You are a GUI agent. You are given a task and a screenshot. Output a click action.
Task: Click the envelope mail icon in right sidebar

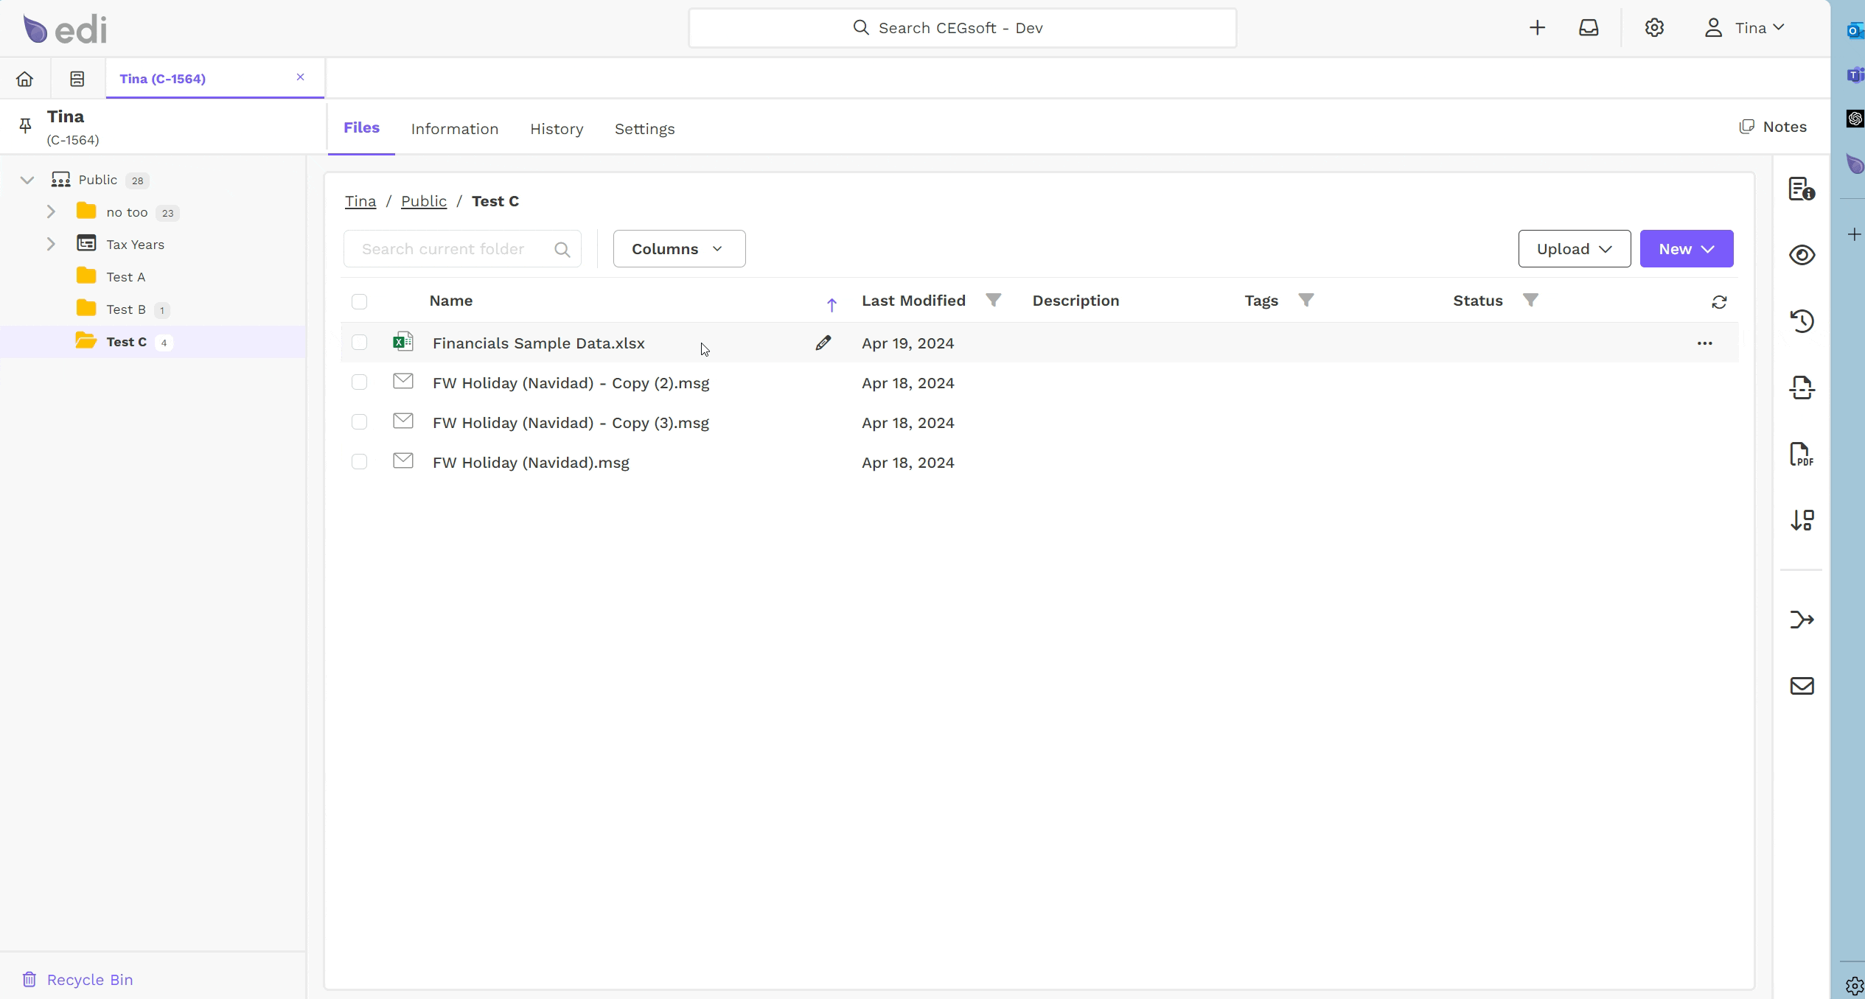(x=1802, y=686)
